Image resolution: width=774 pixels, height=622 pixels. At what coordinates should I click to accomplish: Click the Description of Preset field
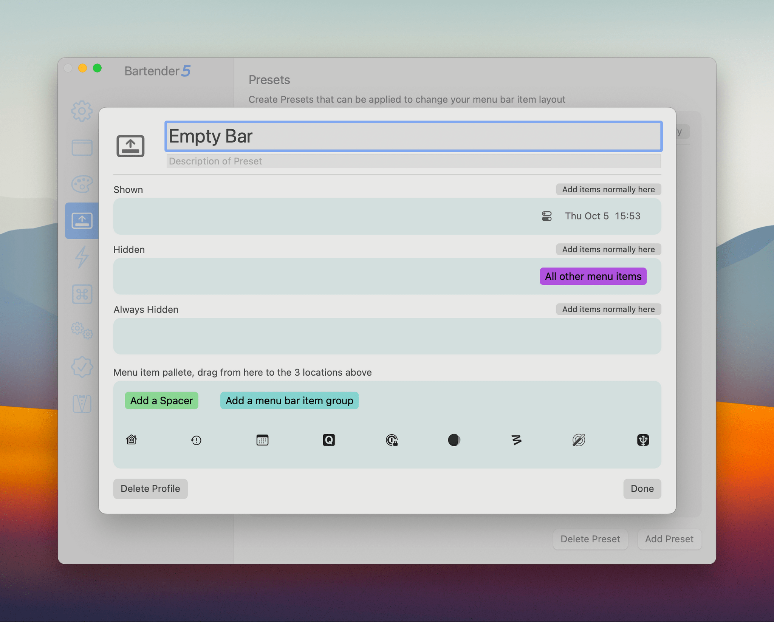coord(413,161)
